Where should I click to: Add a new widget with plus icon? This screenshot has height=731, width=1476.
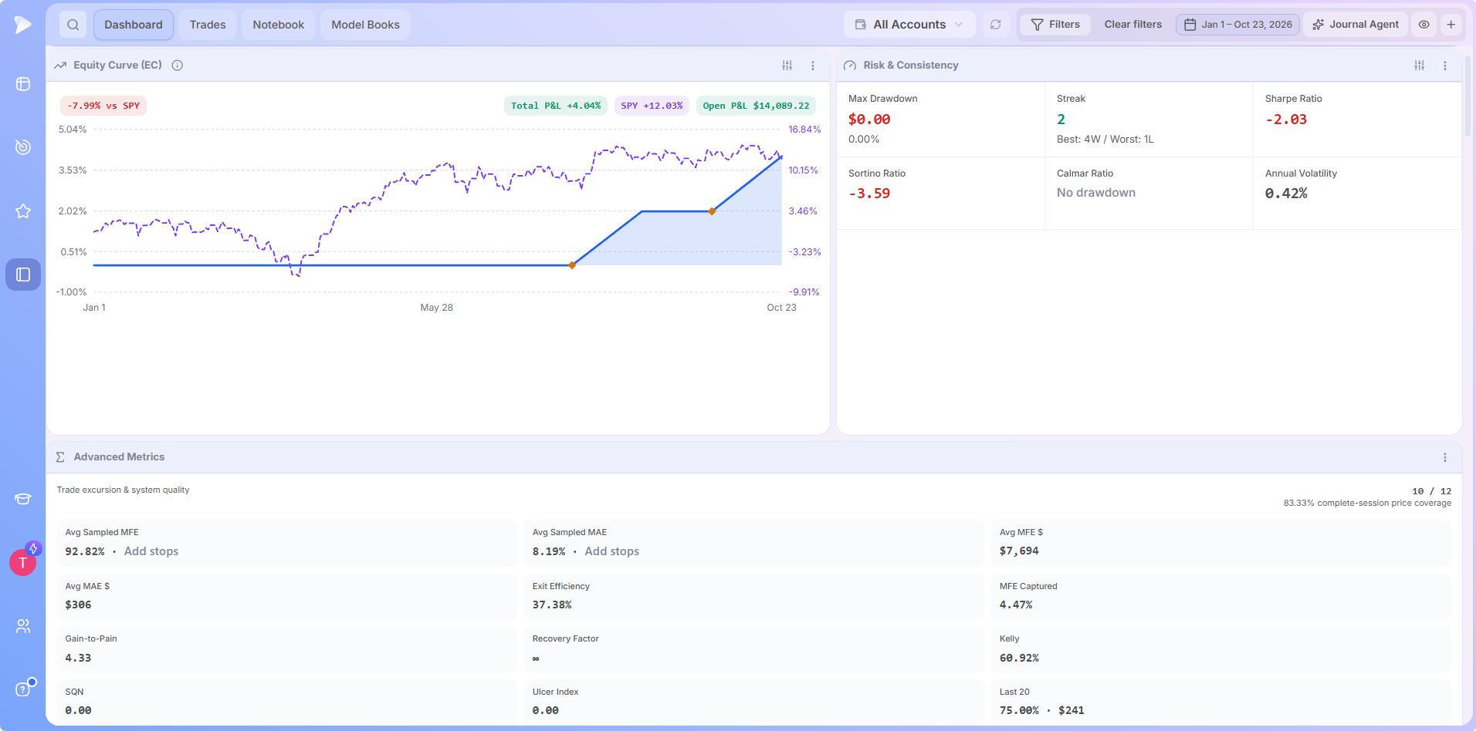tap(1451, 25)
